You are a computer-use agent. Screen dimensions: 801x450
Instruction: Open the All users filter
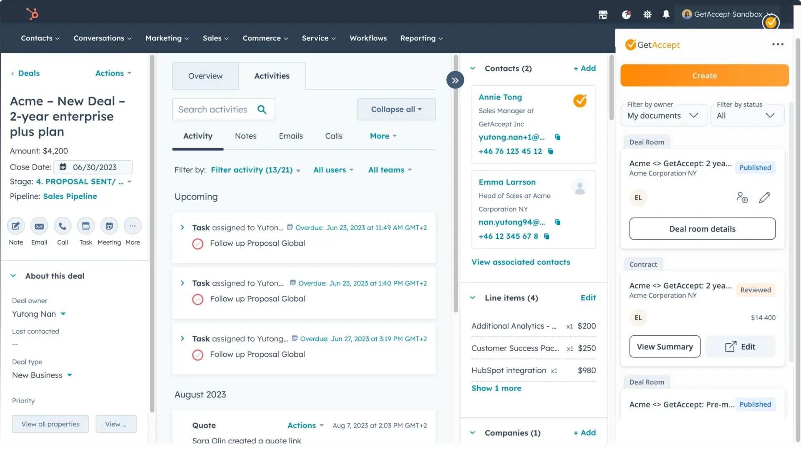coord(333,170)
